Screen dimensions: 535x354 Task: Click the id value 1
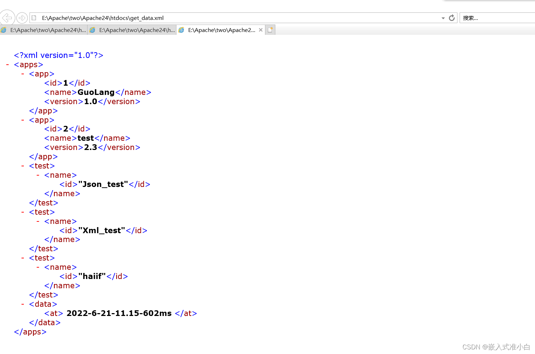click(65, 83)
